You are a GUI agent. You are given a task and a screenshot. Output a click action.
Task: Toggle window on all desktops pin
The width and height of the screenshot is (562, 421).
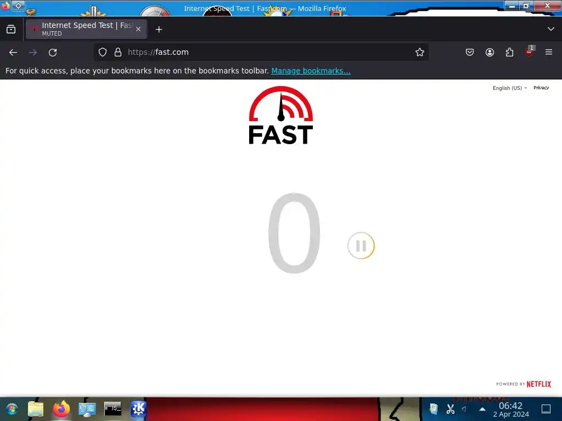(x=19, y=5)
